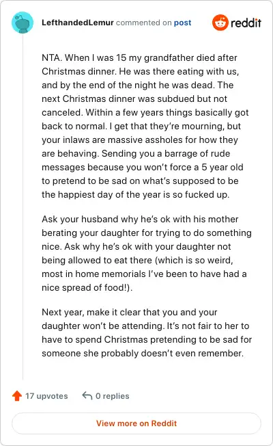
Task: Upvote using the orange arrow icon
Action: (x=17, y=395)
